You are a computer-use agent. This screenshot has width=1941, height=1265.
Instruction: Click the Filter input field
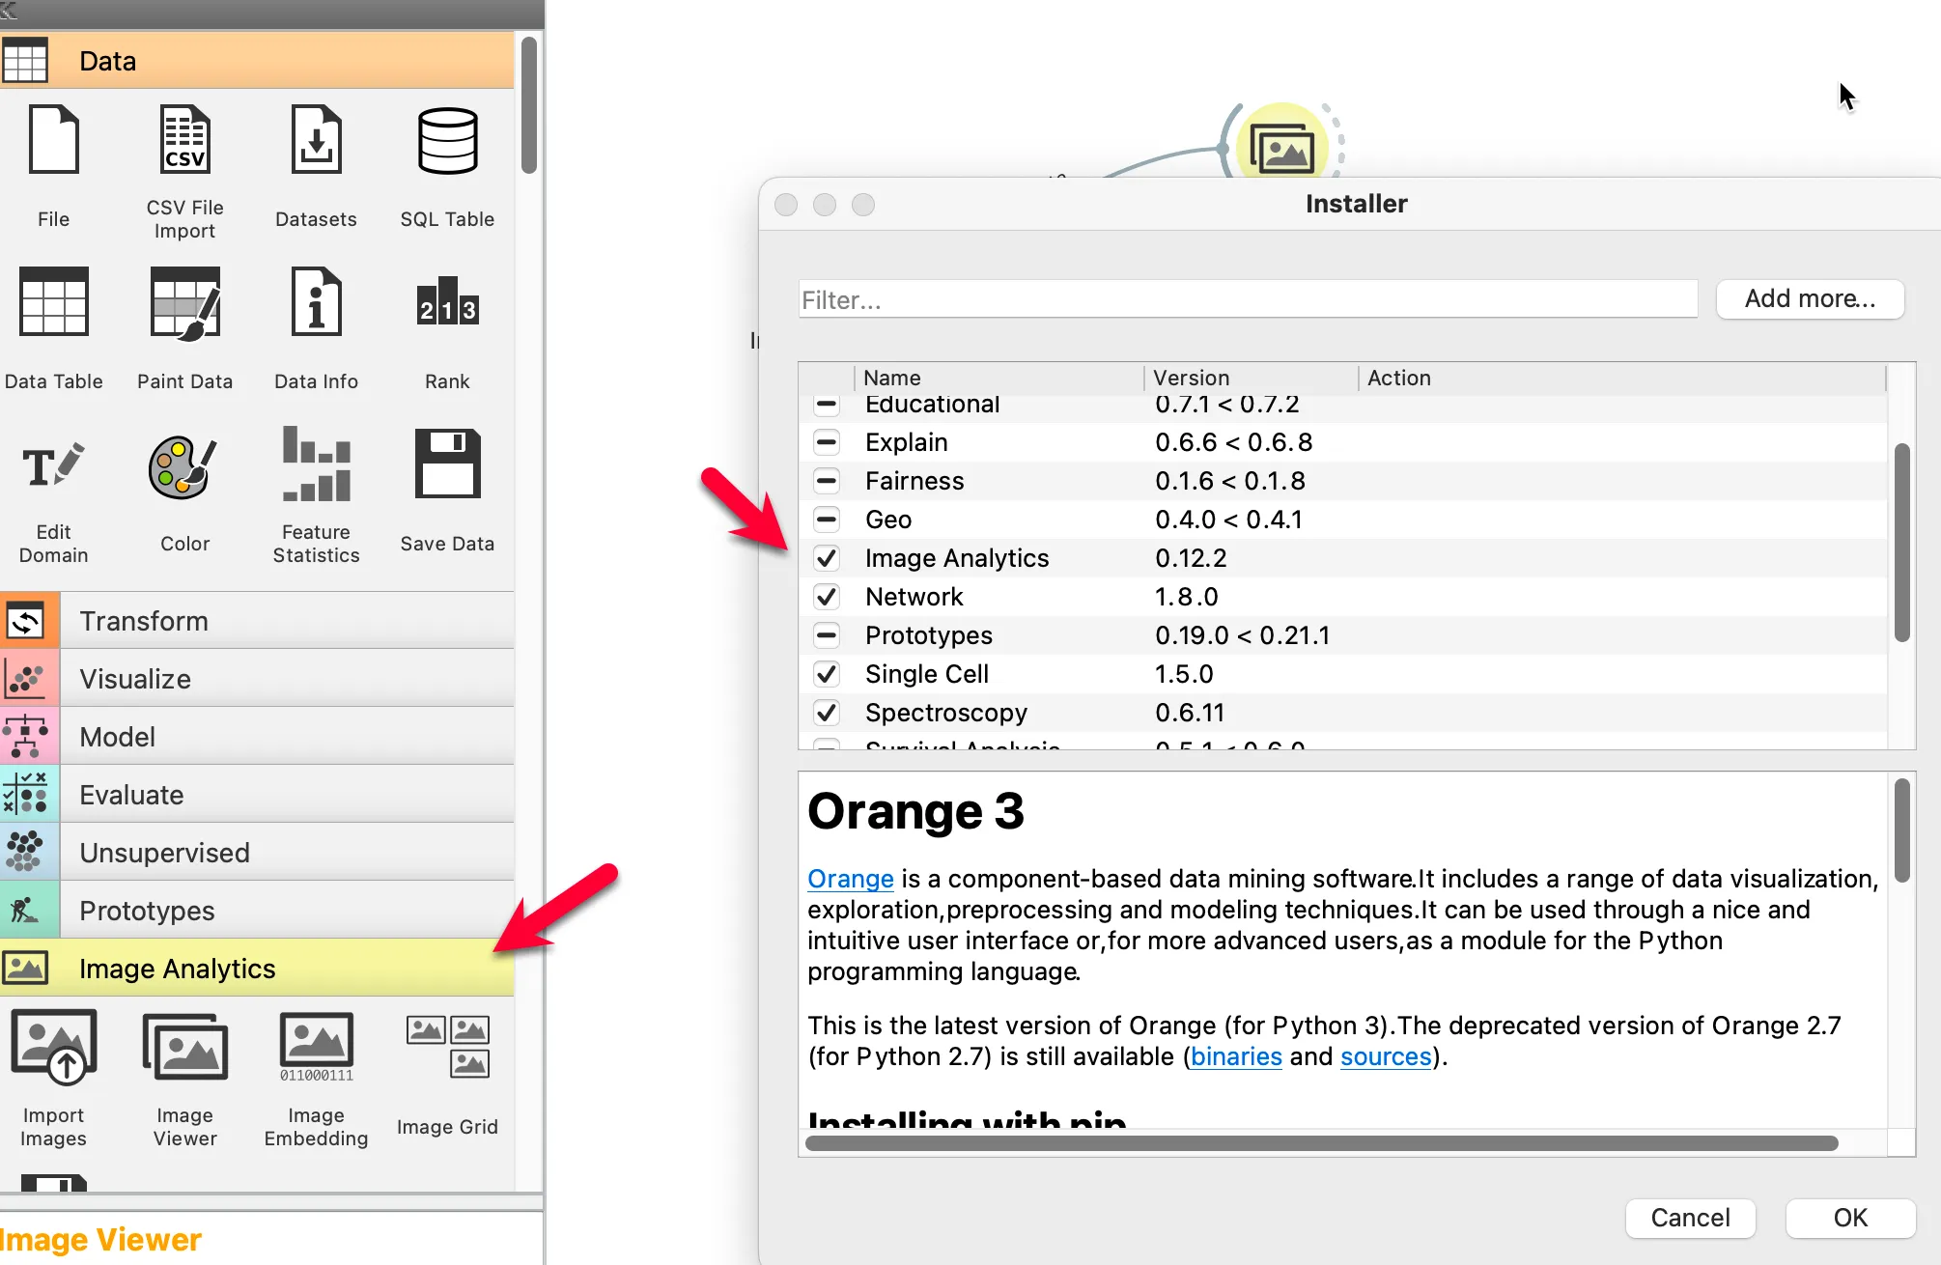1247,300
